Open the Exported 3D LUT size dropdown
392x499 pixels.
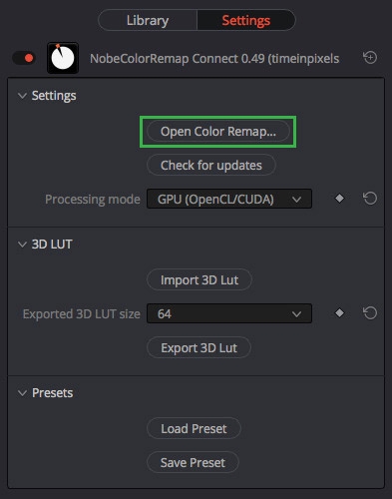pos(229,313)
